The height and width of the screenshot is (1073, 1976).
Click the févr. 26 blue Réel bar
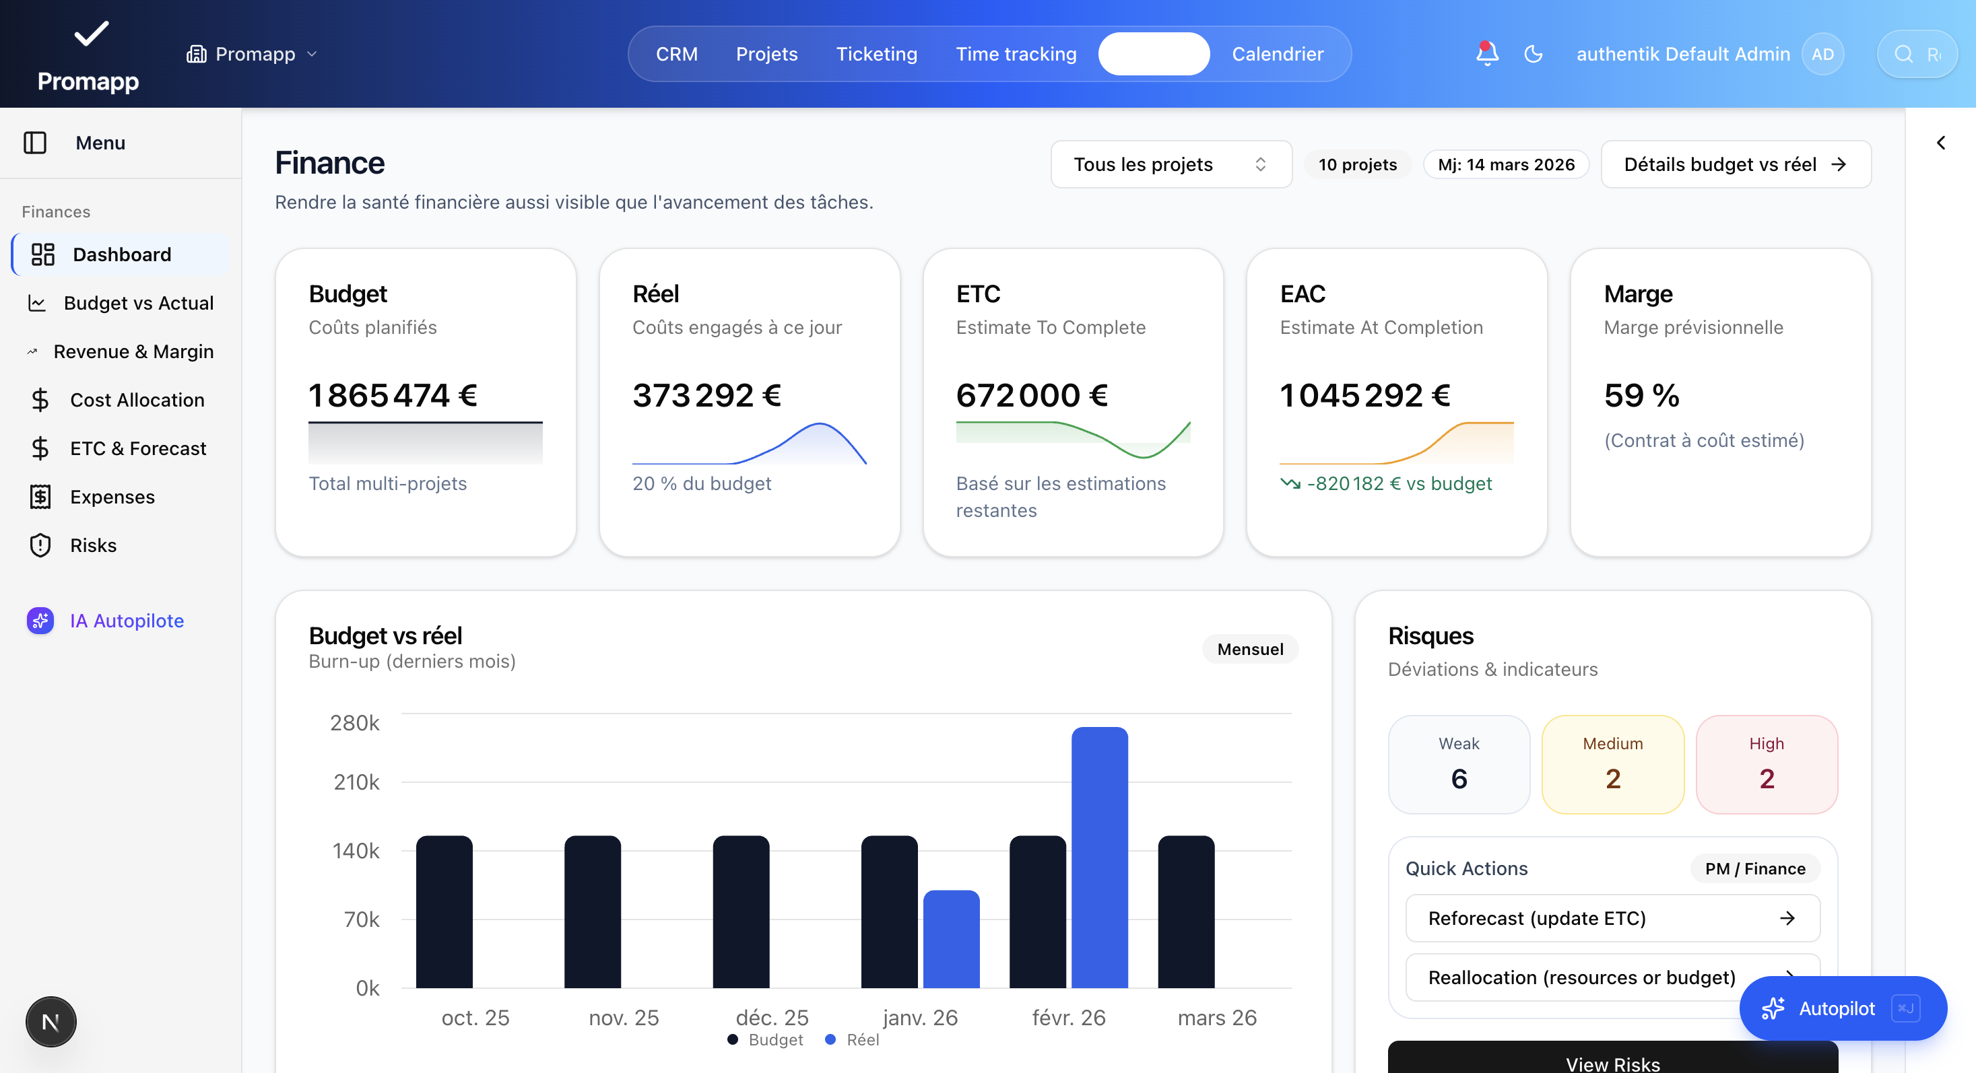[1099, 858]
